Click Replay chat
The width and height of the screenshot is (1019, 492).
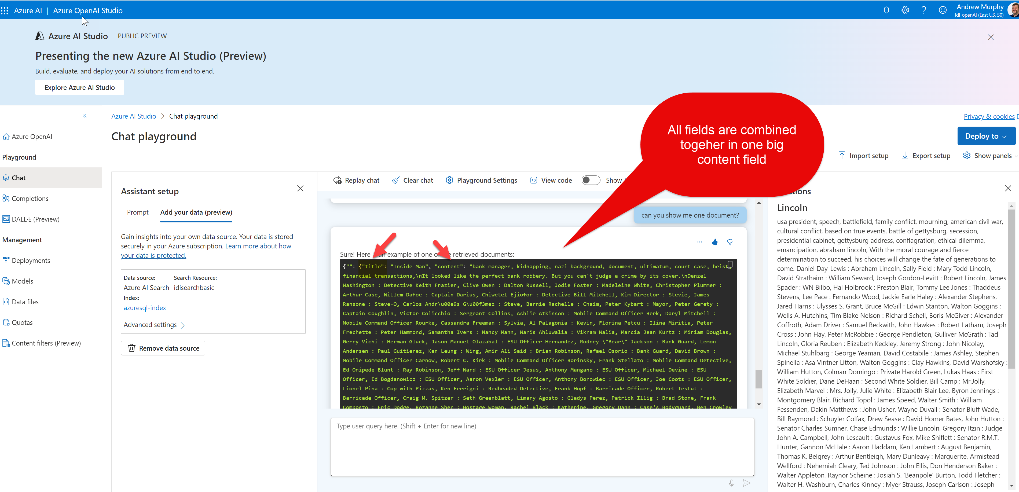pyautogui.click(x=356, y=180)
